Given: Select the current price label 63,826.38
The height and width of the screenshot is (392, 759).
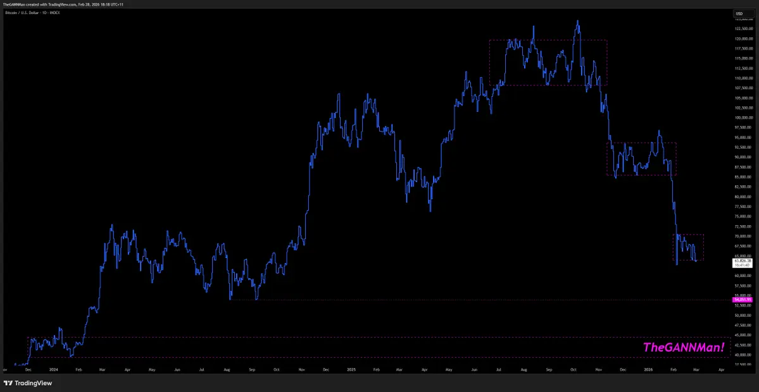Looking at the screenshot, I should [x=742, y=260].
